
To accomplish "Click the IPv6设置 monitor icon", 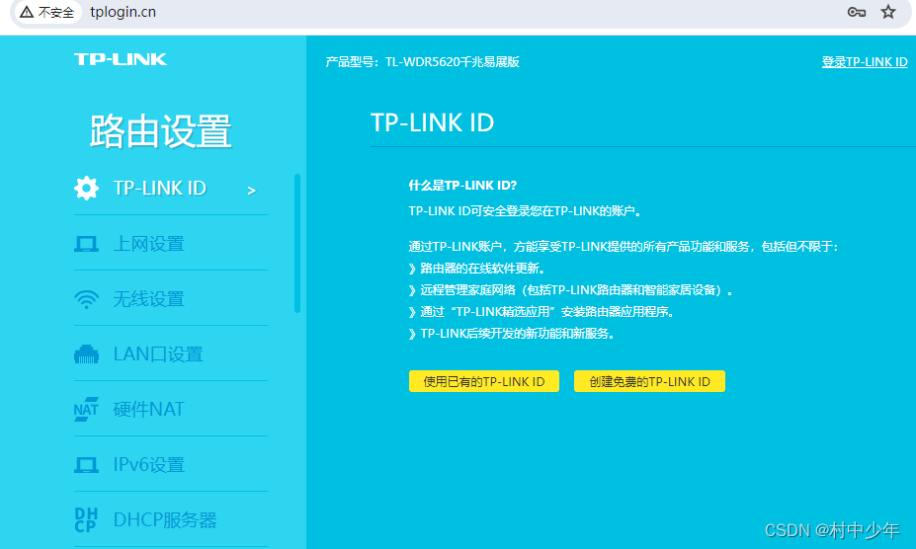I will point(86,465).
